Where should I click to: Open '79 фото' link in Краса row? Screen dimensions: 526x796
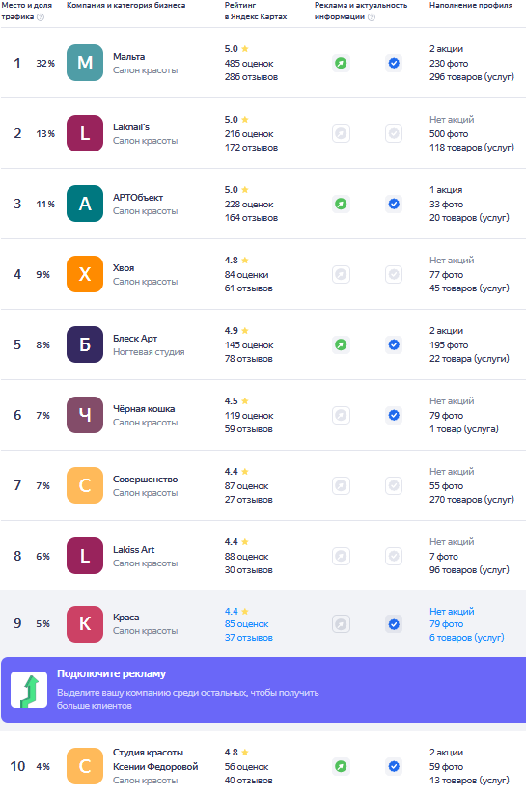click(446, 624)
